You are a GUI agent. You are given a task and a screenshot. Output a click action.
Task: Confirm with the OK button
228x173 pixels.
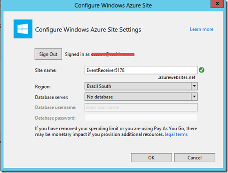[151, 157]
